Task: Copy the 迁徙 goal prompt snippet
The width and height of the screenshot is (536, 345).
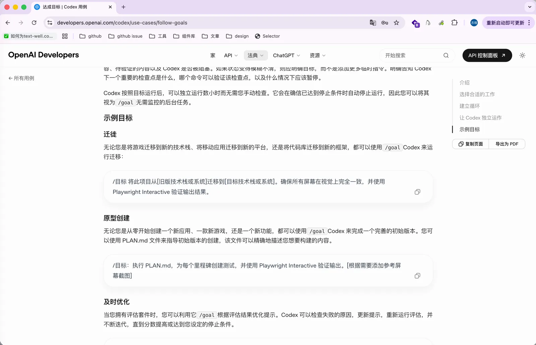Action: (417, 192)
